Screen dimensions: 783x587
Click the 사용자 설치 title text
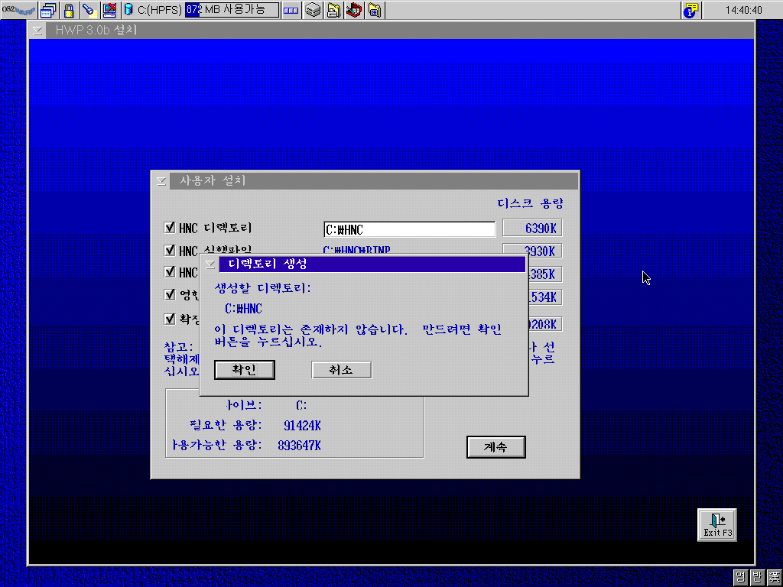213,180
